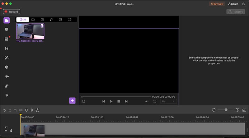Stop the preview playback

coord(119,102)
